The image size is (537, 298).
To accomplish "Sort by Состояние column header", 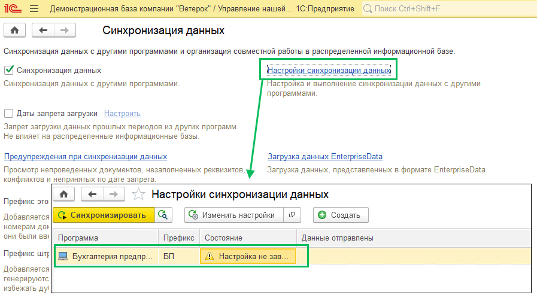I will 248,238.
